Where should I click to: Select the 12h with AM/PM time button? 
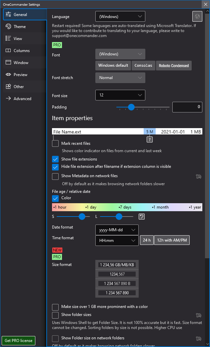click(x=172, y=240)
